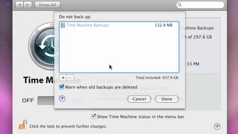Remove excluded item with minus button
This screenshot has height=134, width=238.
pyautogui.click(x=70, y=78)
